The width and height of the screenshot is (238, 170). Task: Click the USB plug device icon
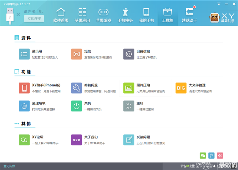pos(10,16)
